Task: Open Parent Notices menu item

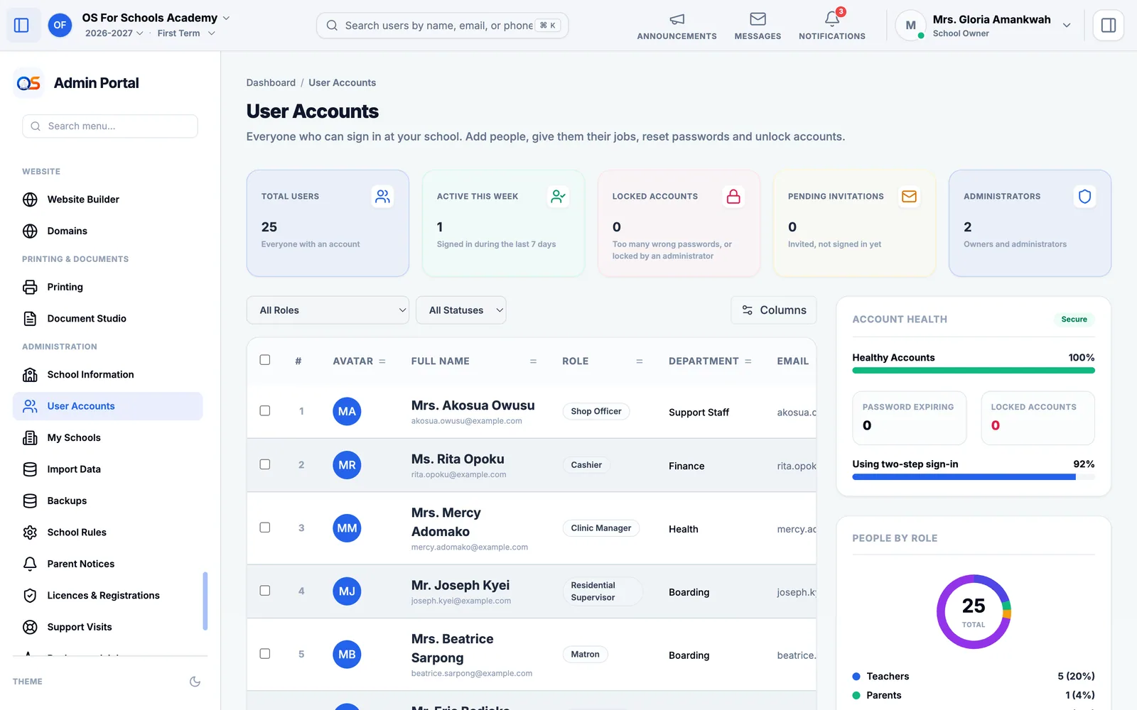Action: pyautogui.click(x=108, y=564)
